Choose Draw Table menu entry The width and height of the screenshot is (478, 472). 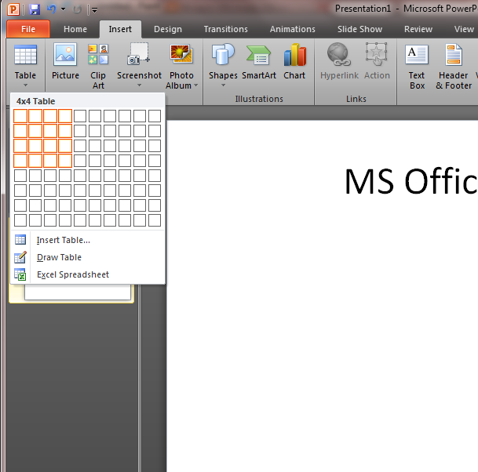[89, 257]
